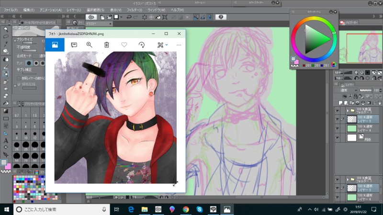Open help with the question mark icon
This screenshot has height=215, width=383.
(221, 17)
